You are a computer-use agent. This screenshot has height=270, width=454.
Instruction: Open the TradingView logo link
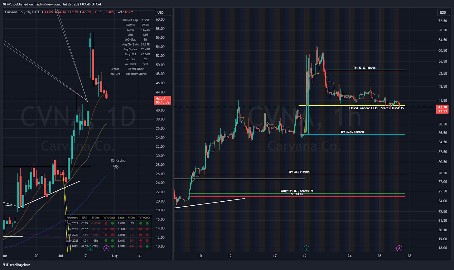click(16, 265)
